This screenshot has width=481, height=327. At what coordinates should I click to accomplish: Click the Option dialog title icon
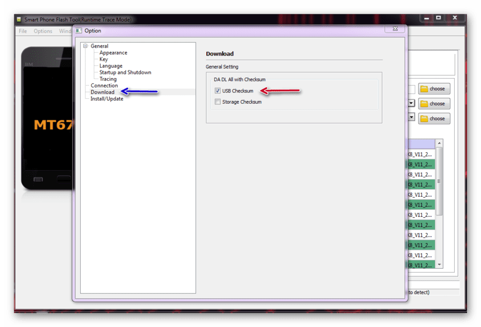point(79,30)
